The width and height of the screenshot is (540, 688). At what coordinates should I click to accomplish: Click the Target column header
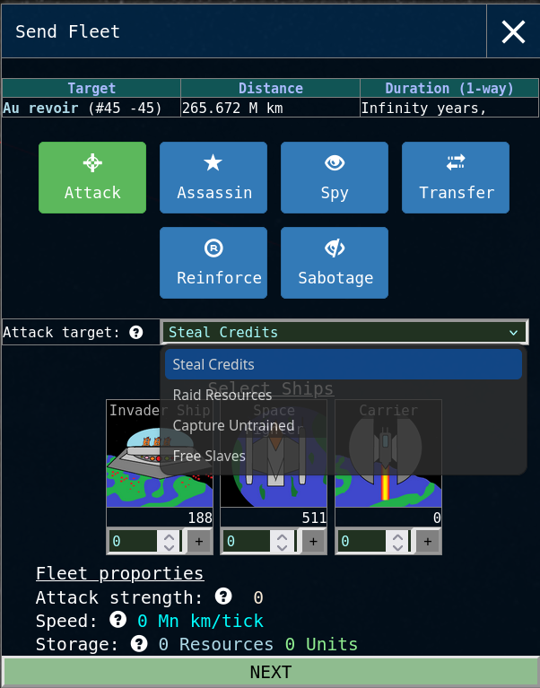point(91,88)
